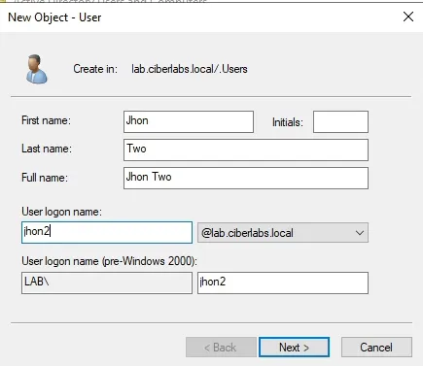423x366 pixels.
Task: Click the Initials label
Action: pyautogui.click(x=288, y=122)
